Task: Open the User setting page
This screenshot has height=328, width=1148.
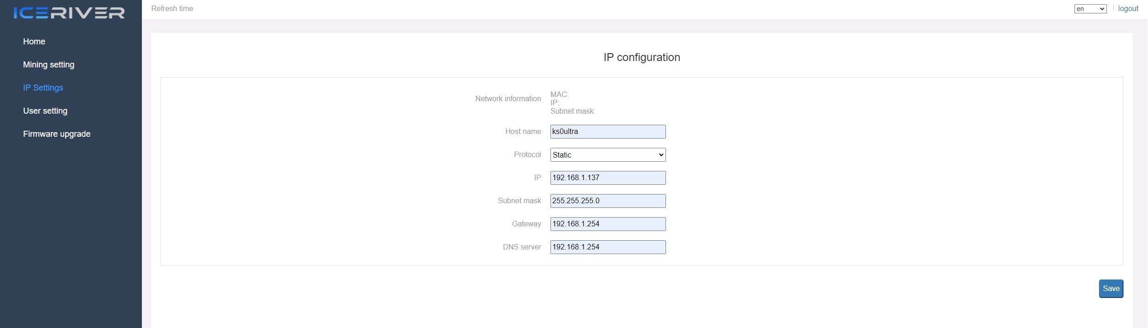Action: (45, 111)
